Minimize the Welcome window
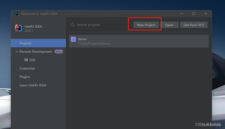The image size is (225, 129). (x=182, y=14)
